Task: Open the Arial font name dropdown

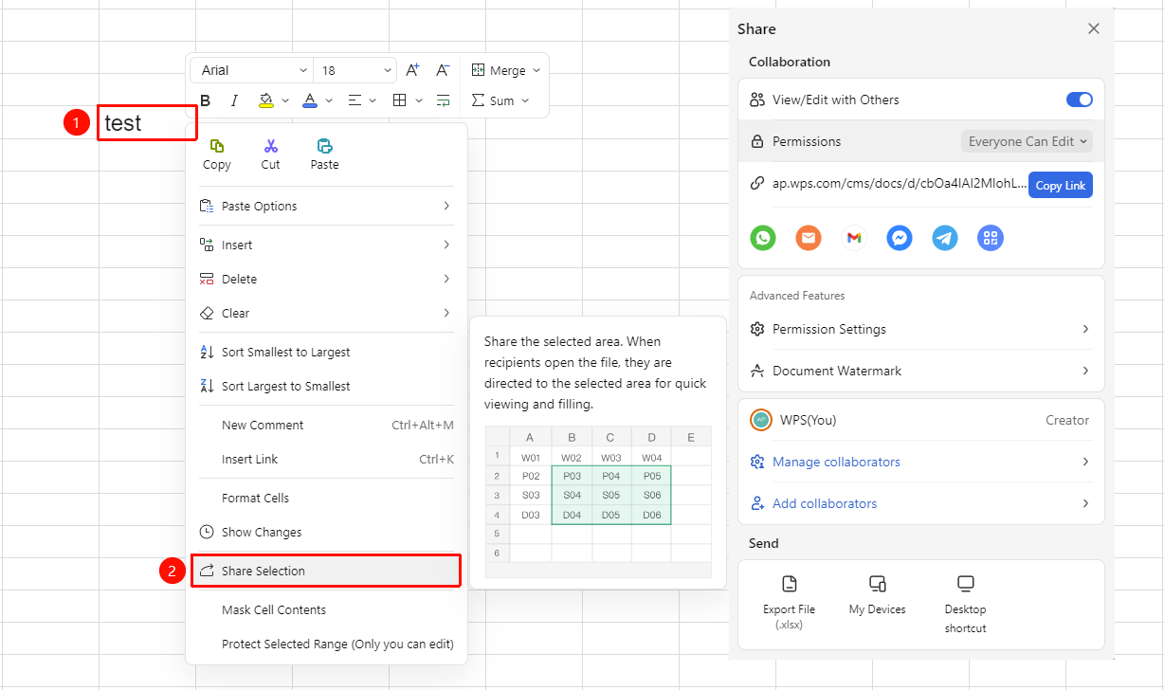Action: pyautogui.click(x=251, y=70)
